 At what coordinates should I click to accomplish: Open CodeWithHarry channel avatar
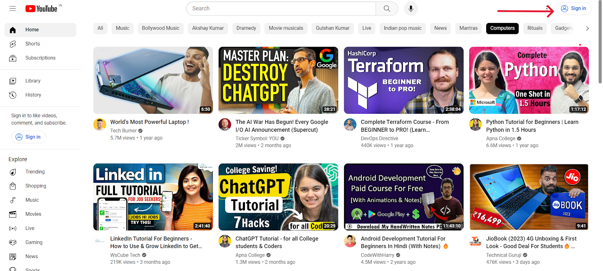pyautogui.click(x=350, y=241)
